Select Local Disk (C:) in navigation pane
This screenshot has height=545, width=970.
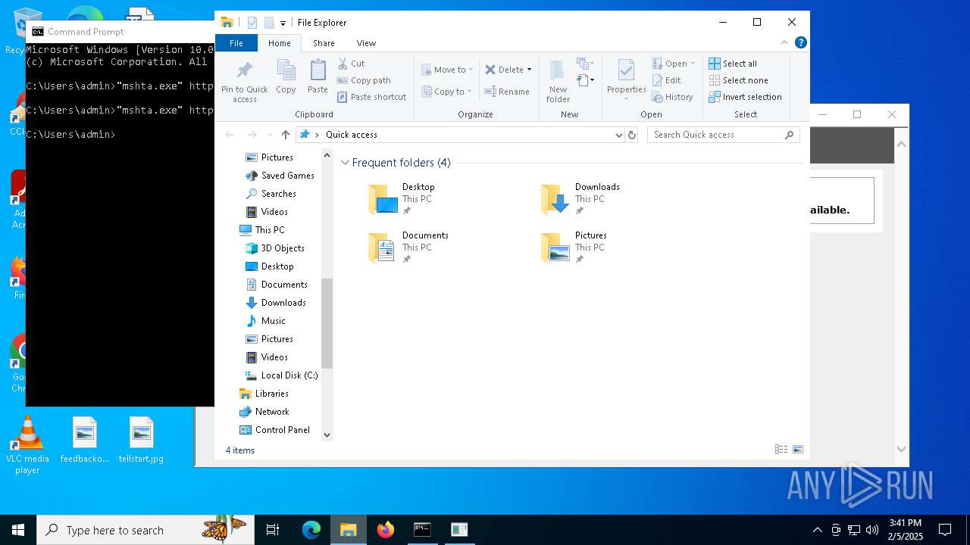(x=281, y=375)
